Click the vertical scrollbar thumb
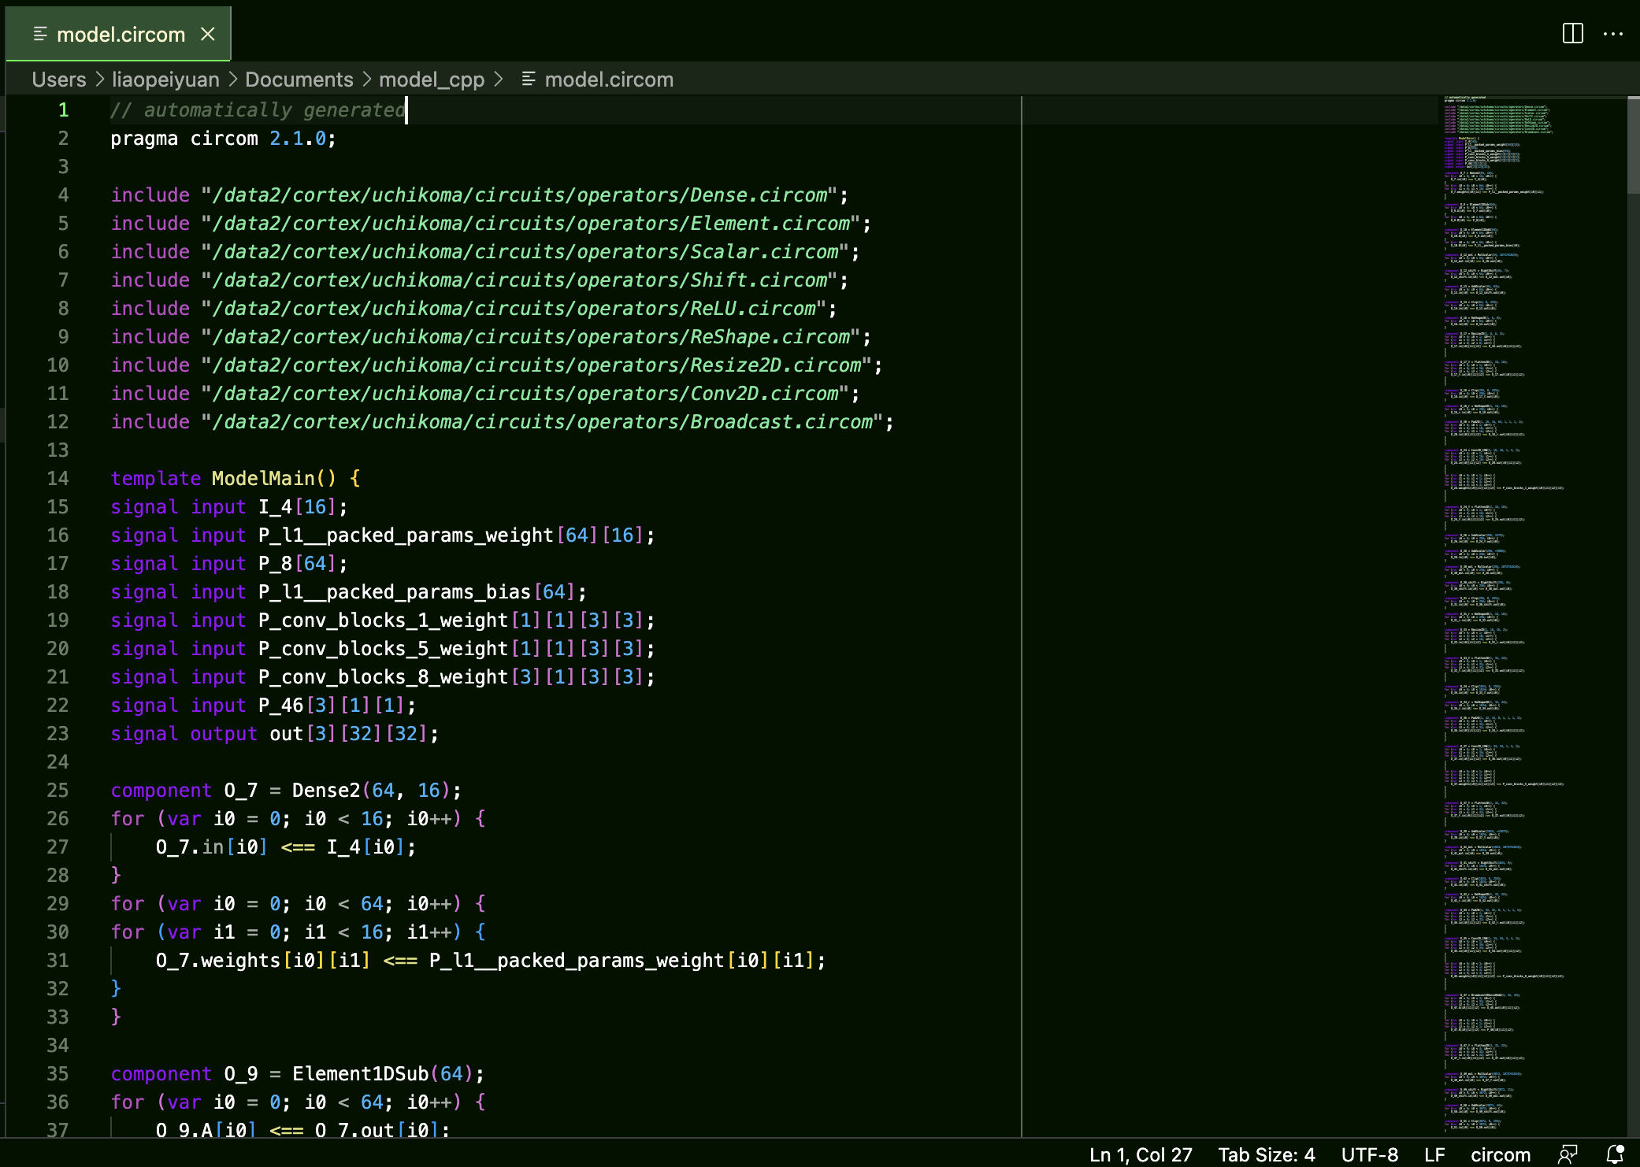The height and width of the screenshot is (1167, 1640). [1633, 146]
